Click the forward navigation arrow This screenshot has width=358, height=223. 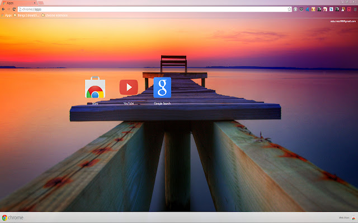8,9
